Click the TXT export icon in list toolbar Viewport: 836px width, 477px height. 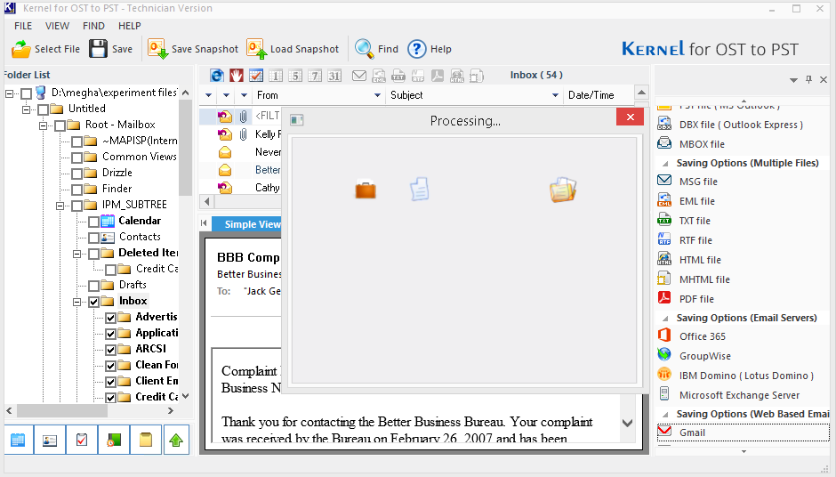(x=398, y=76)
